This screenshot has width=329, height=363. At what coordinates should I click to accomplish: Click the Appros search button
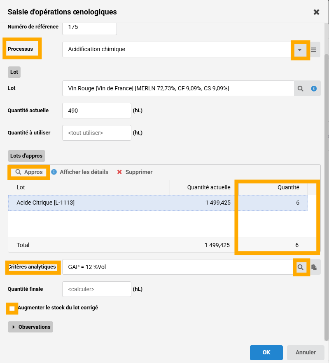click(x=29, y=172)
